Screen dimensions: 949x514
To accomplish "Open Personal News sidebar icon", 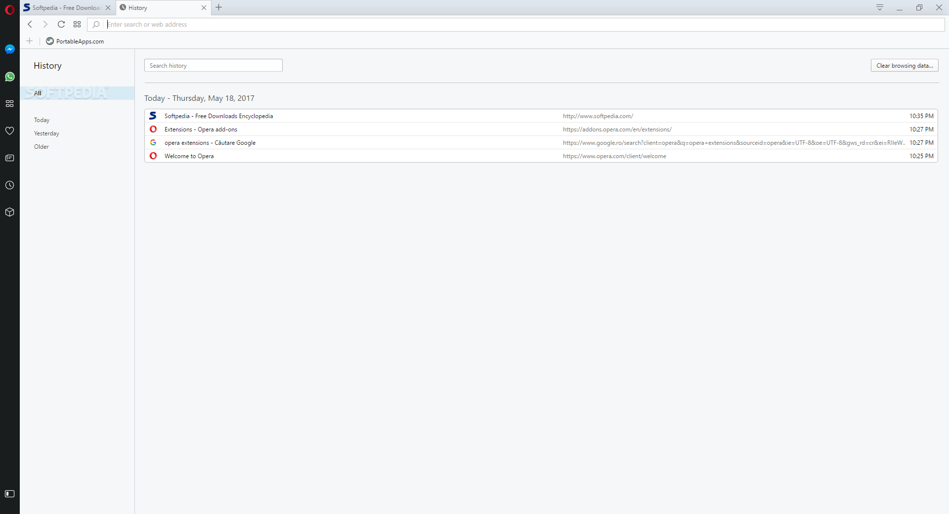I will [9, 158].
